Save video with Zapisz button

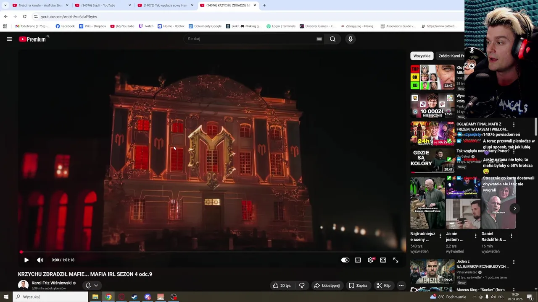358,286
